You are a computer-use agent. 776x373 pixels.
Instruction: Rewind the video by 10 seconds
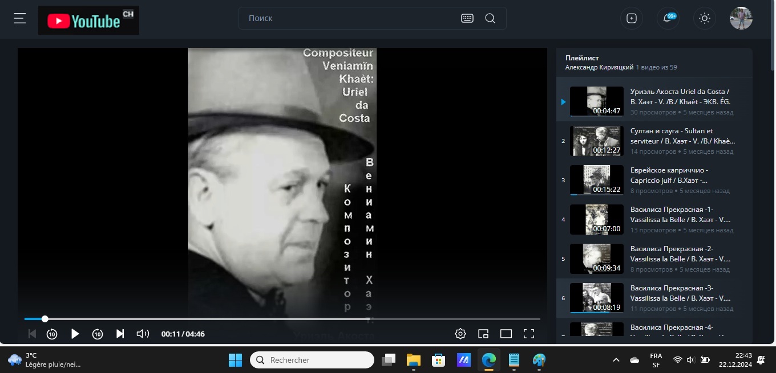[52, 334]
